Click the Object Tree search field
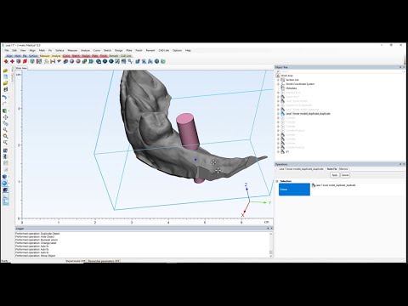Screen dimensions: 408x306 coord(343,71)
